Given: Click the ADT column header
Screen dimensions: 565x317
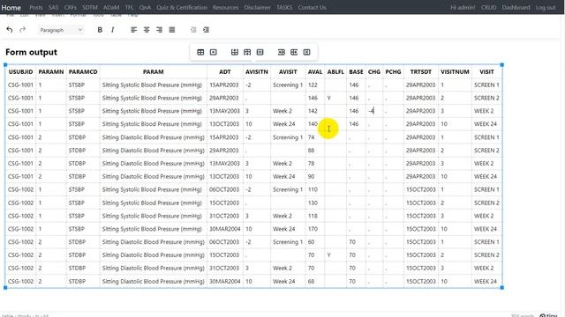Looking at the screenshot, I should coord(225,72).
